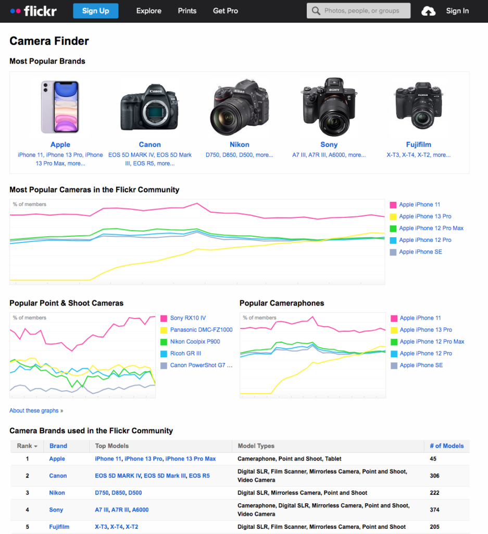Click the search magnifier icon
Image resolution: width=488 pixels, height=534 pixels.
316,11
